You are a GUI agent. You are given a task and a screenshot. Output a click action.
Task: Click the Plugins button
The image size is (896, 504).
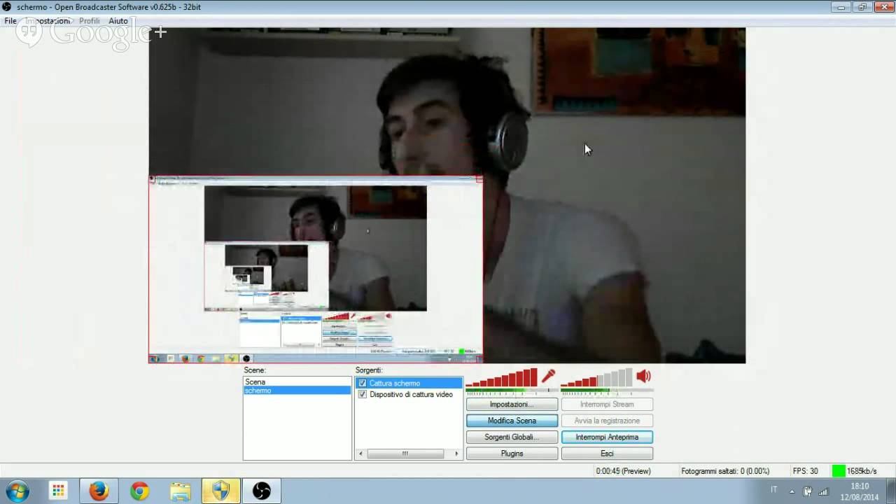512,454
